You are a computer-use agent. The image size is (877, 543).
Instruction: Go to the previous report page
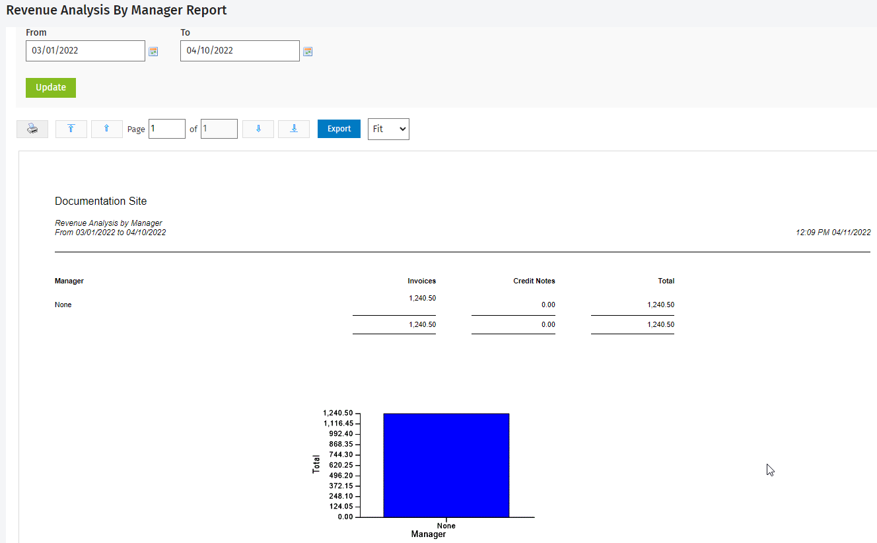(107, 129)
